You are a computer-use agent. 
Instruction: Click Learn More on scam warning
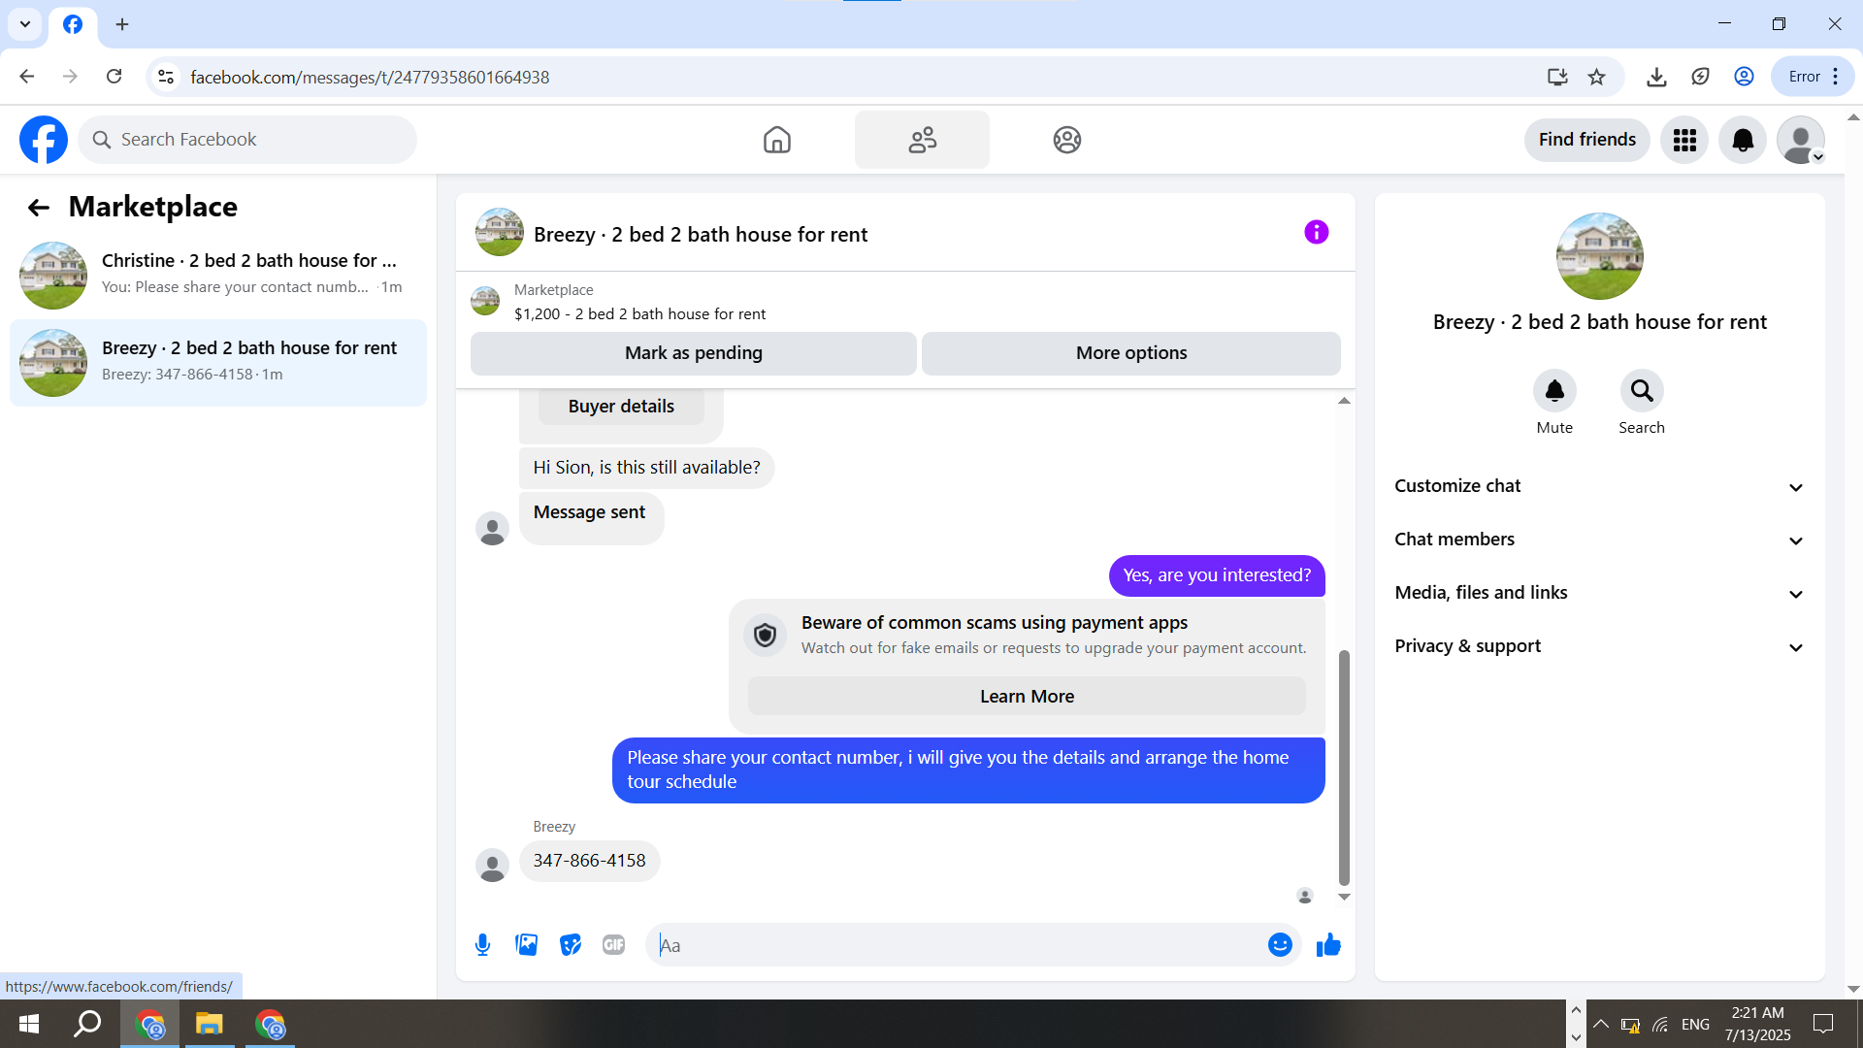click(1027, 697)
